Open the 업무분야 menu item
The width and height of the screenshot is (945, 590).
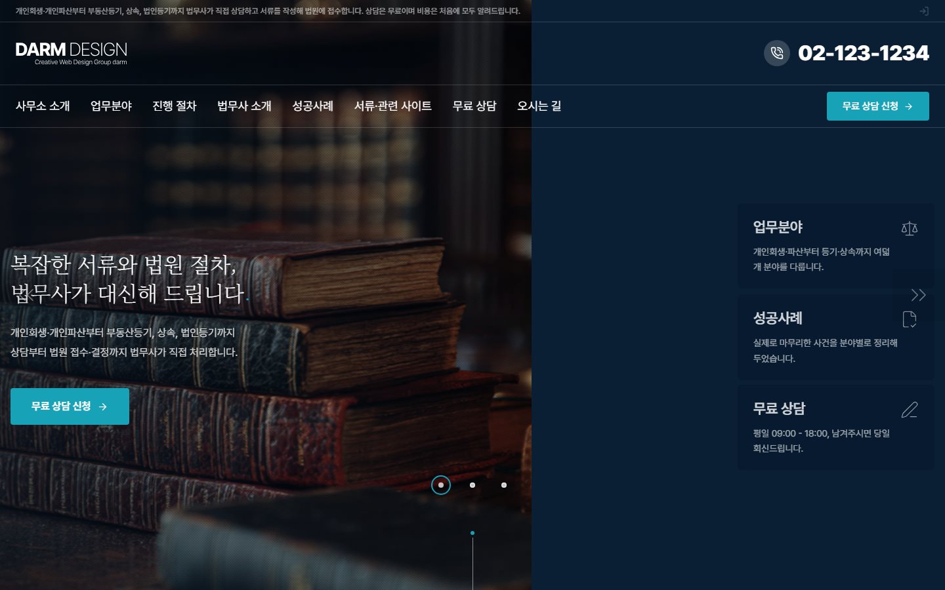click(111, 106)
